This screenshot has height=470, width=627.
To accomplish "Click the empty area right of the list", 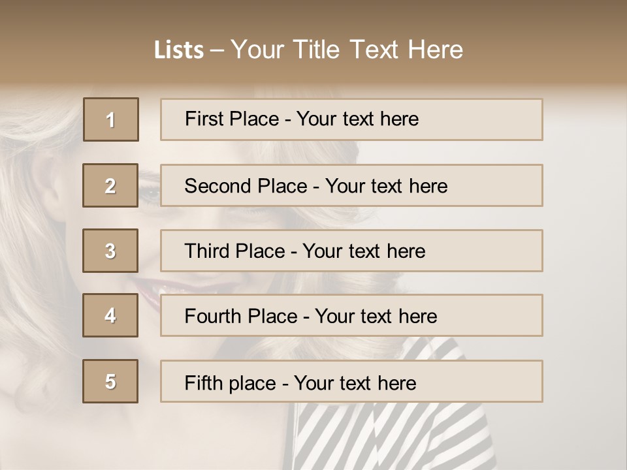I will tap(585, 248).
